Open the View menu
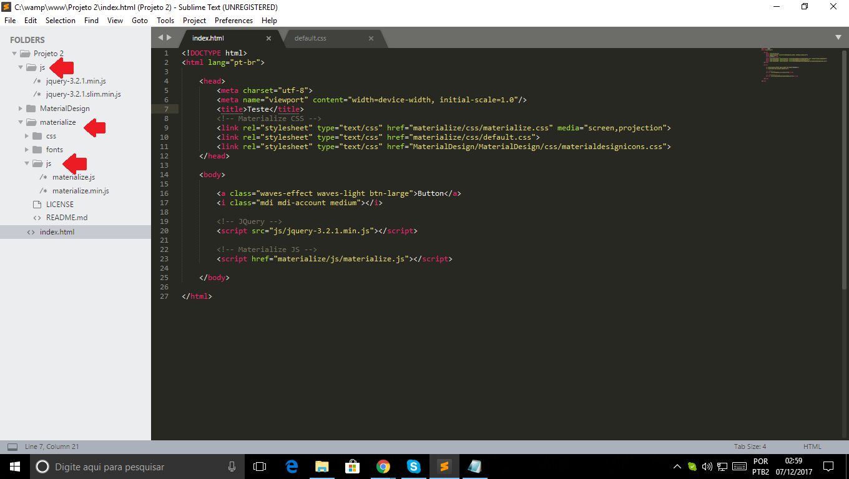This screenshot has width=849, height=479. pyautogui.click(x=115, y=21)
